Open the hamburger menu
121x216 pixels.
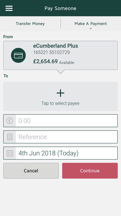click(9, 8)
